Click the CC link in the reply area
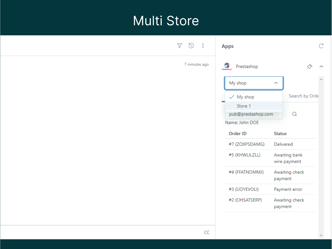 click(x=207, y=232)
